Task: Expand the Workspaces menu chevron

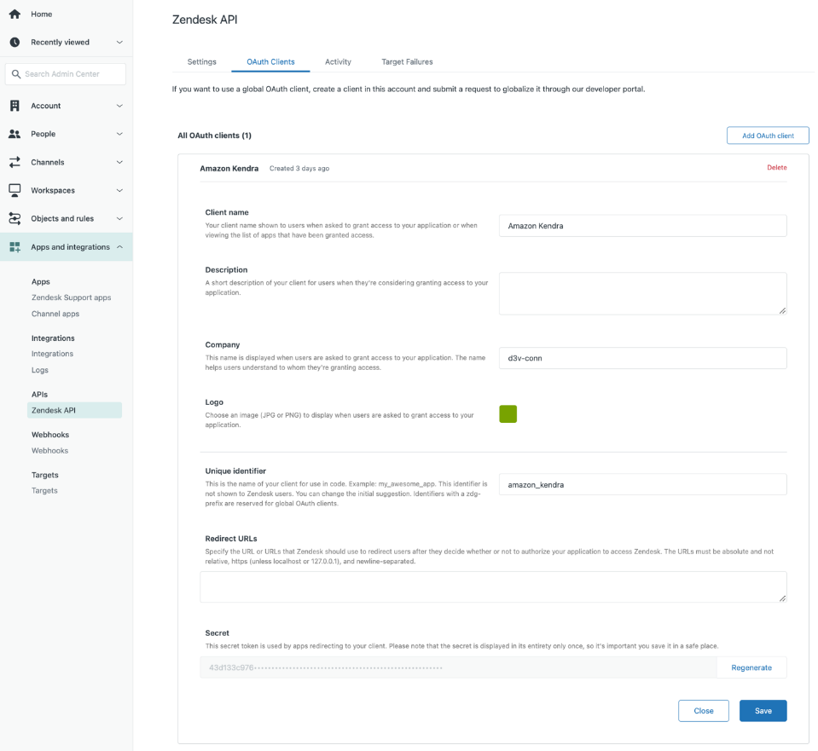Action: pyautogui.click(x=119, y=190)
